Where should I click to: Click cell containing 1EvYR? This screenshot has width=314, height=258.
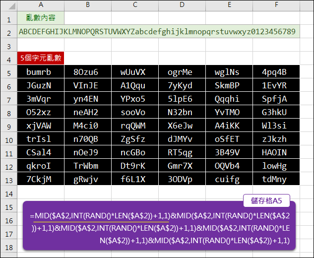click(x=276, y=85)
